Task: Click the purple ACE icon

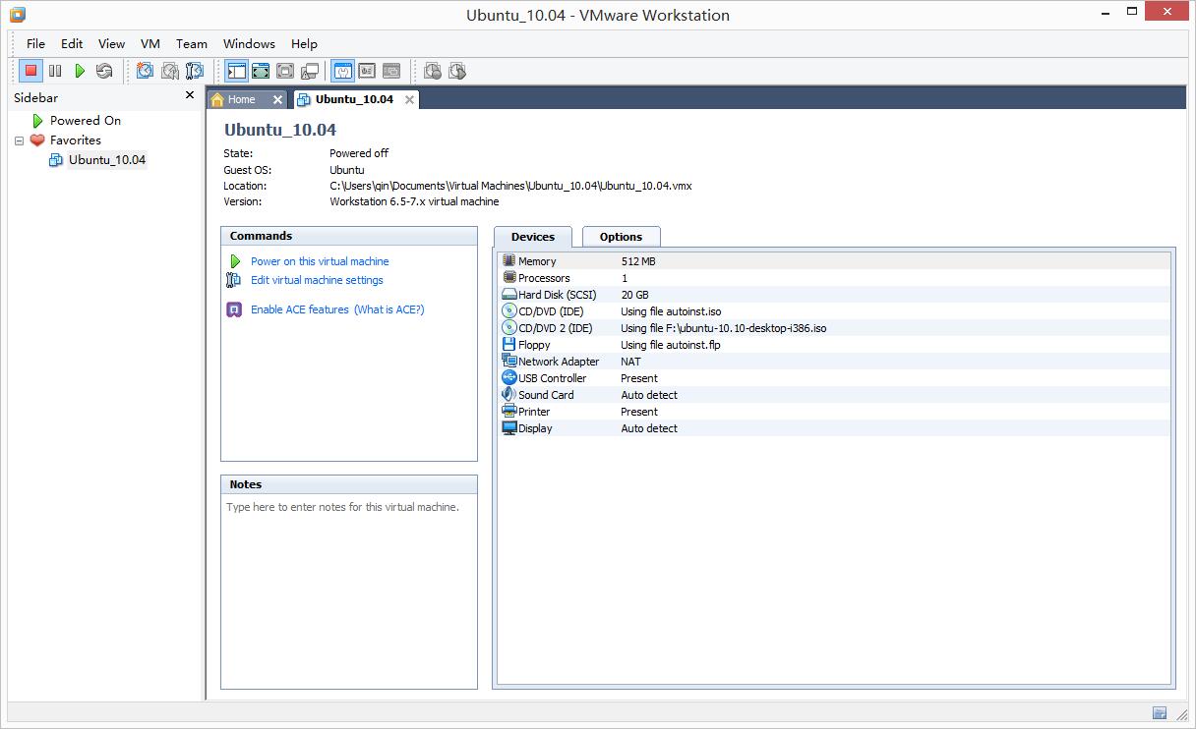Action: tap(234, 309)
